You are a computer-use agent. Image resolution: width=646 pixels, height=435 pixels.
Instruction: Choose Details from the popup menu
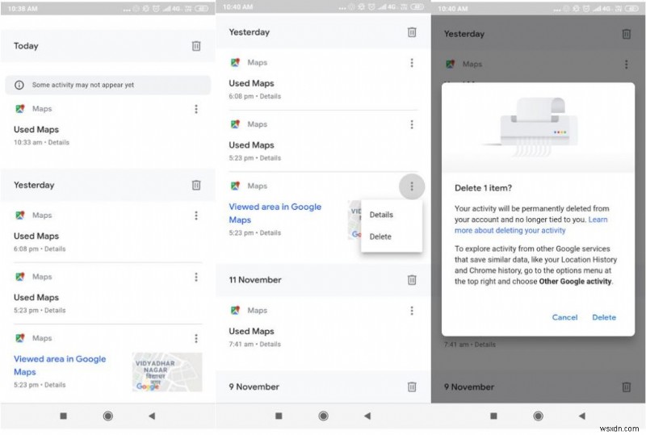click(x=381, y=215)
